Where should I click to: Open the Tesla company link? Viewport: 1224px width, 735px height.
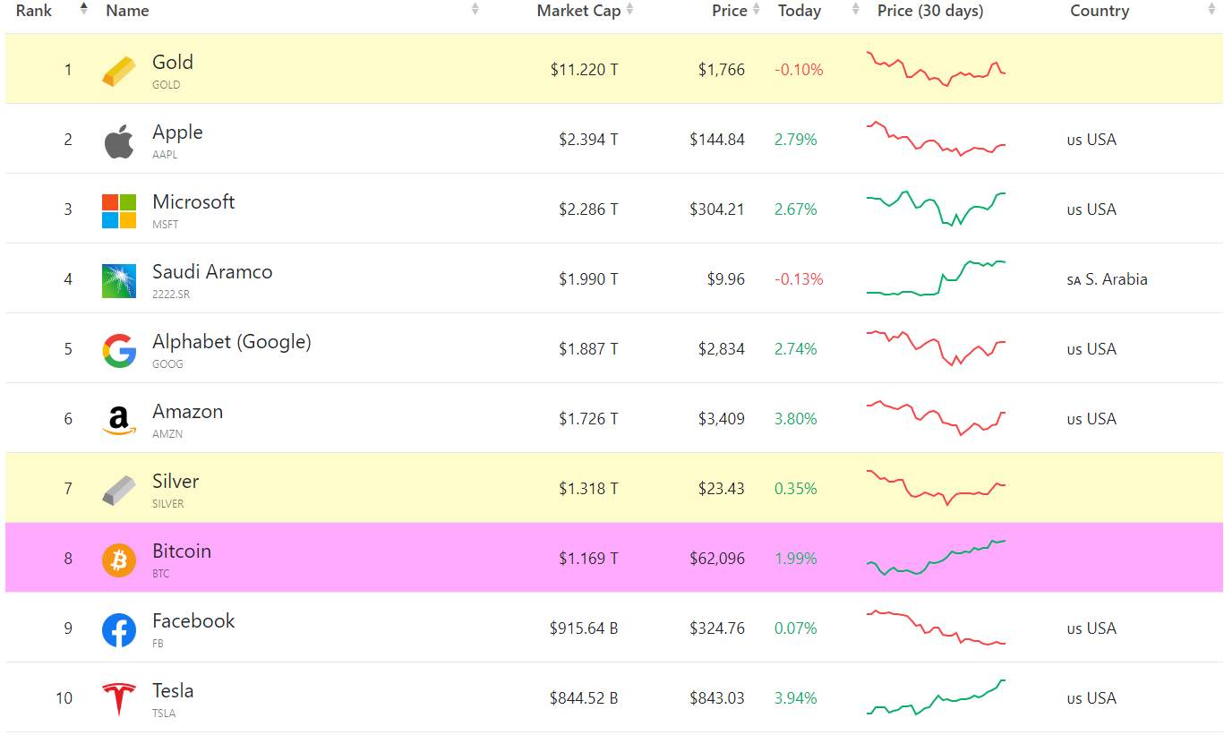click(173, 690)
